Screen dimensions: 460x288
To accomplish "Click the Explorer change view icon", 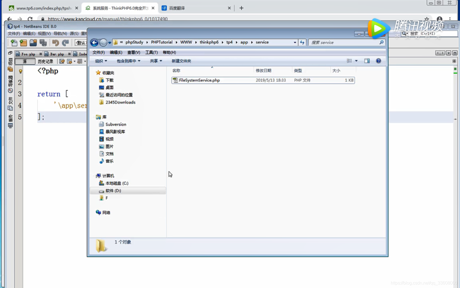I will pos(349,61).
